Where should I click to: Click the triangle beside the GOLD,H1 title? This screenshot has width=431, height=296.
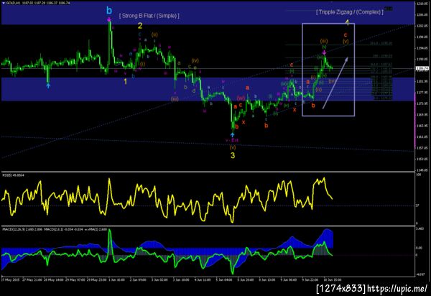[4, 3]
